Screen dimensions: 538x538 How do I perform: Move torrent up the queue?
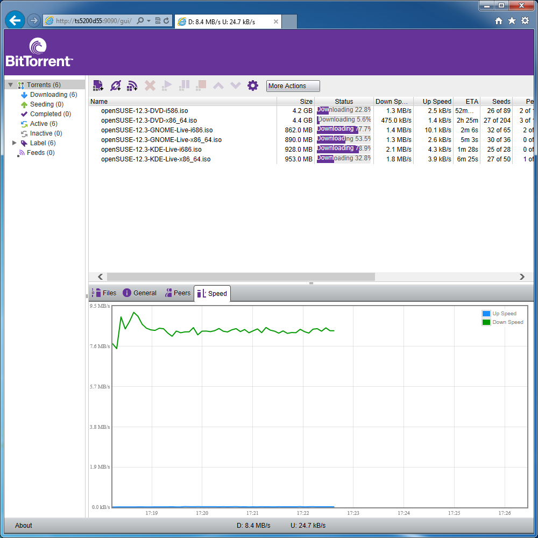click(218, 86)
